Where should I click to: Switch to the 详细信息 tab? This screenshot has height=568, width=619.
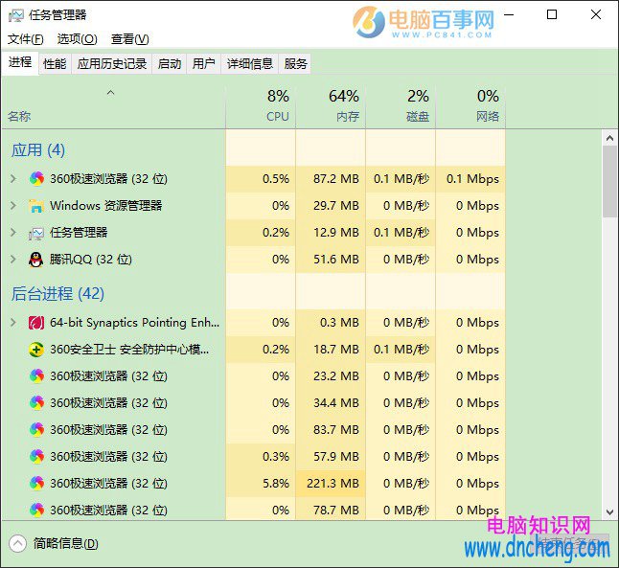coord(250,63)
